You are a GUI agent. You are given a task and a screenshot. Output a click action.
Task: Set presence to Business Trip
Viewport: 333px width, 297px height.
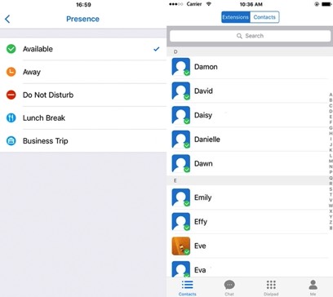(83, 141)
